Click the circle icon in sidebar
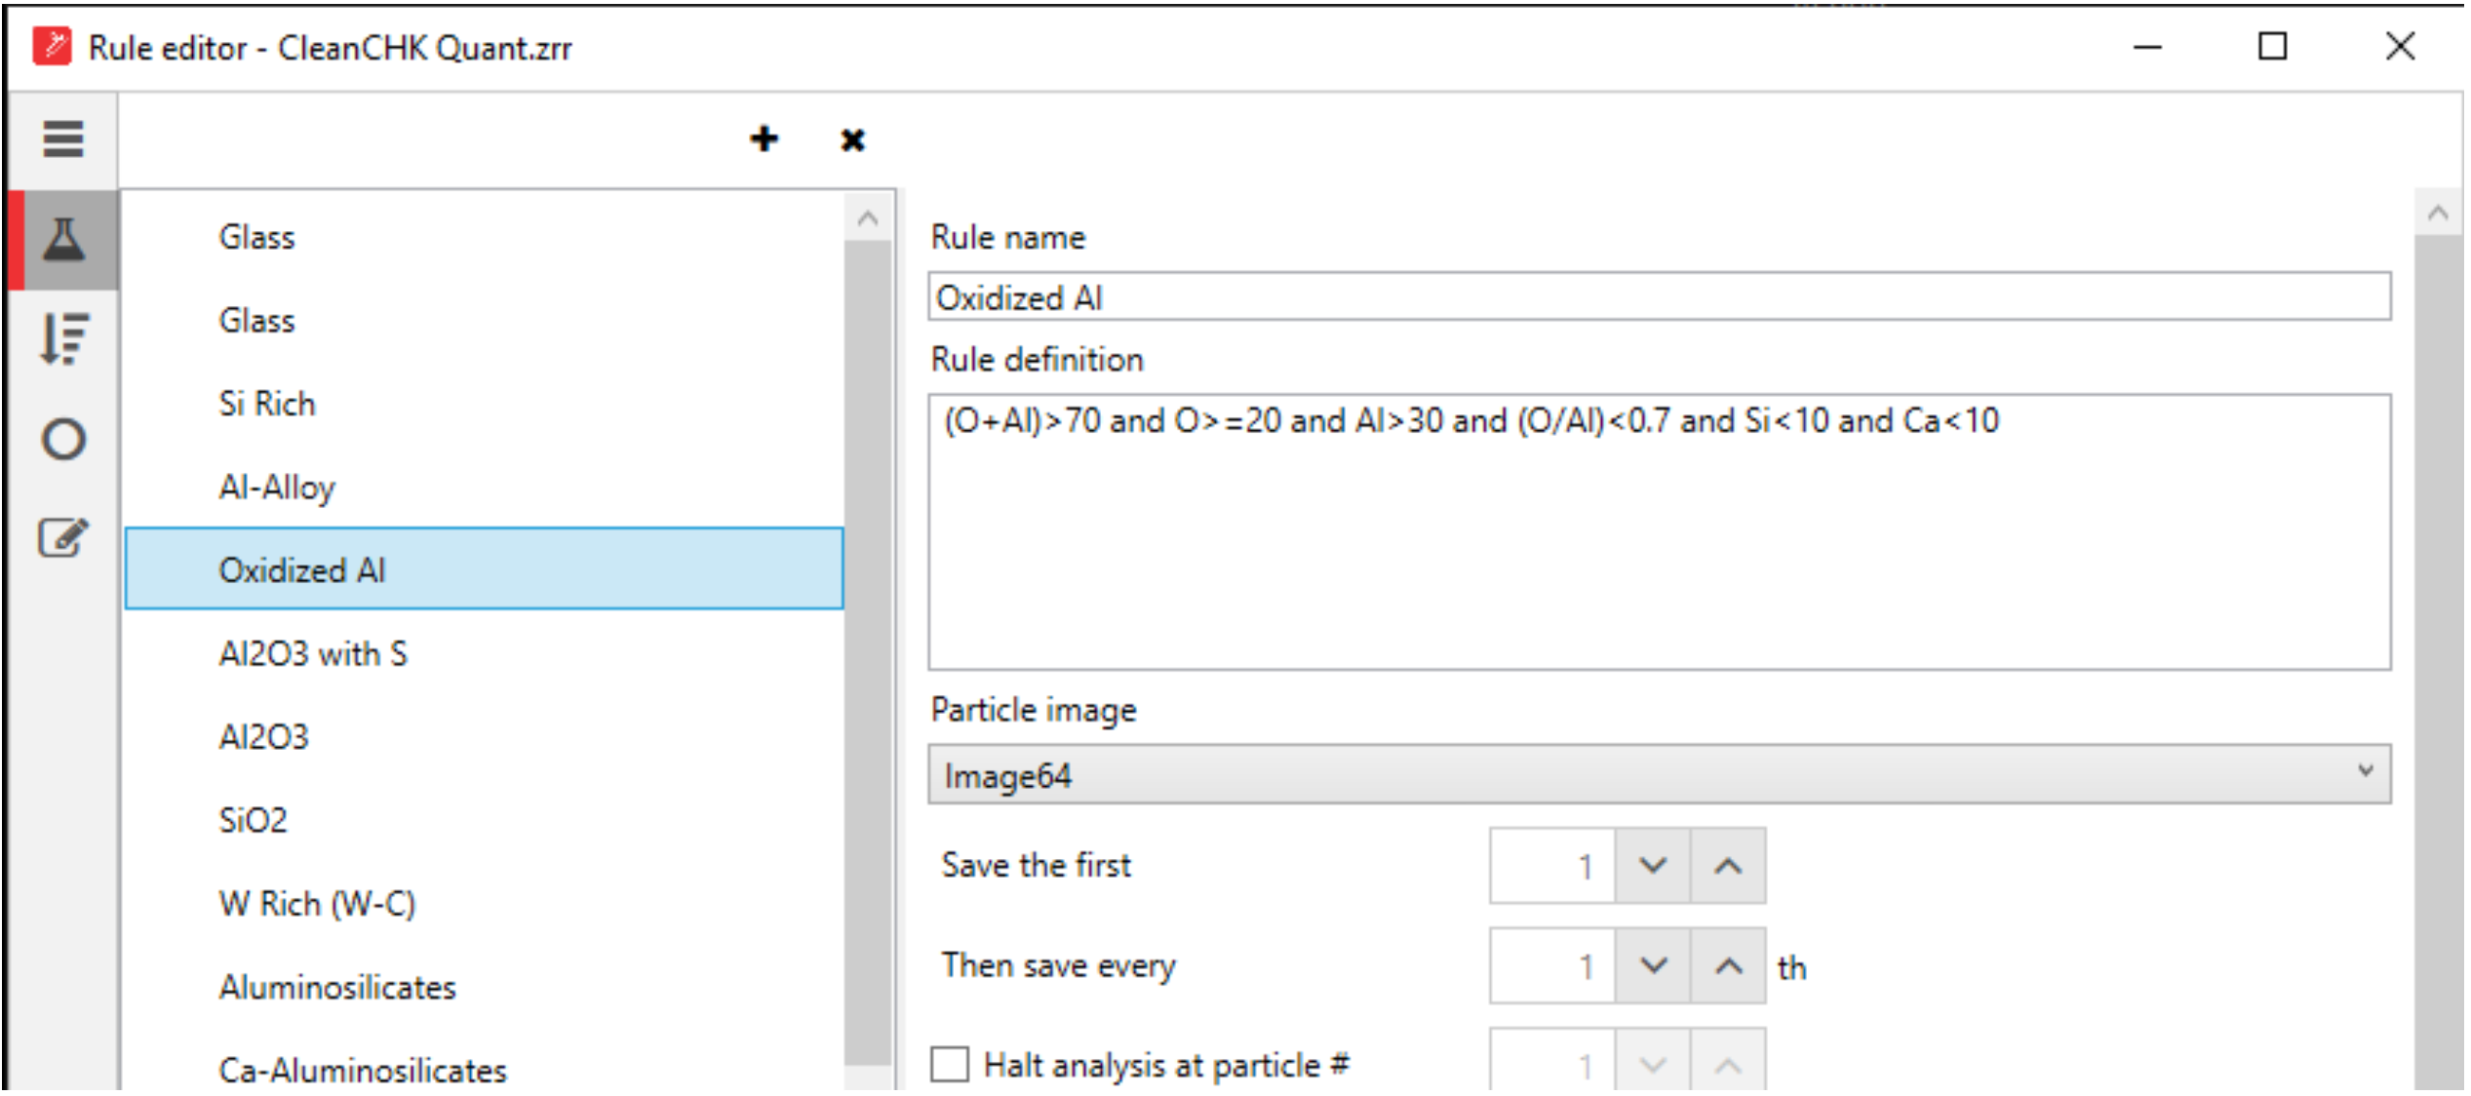Screen dimensions: 2471x1096 click(63, 439)
